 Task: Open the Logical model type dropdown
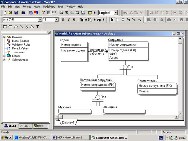[x=116, y=13]
